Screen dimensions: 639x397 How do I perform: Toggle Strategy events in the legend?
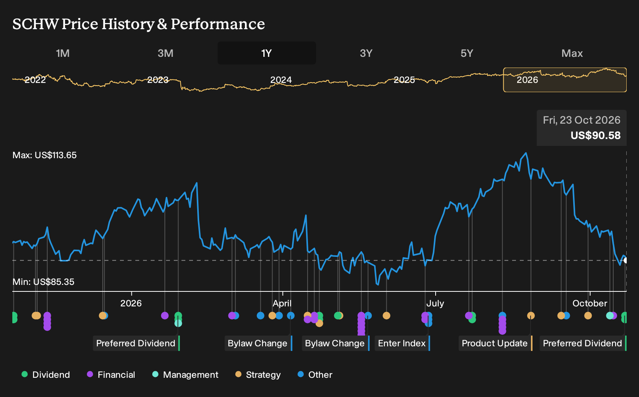[x=258, y=375]
